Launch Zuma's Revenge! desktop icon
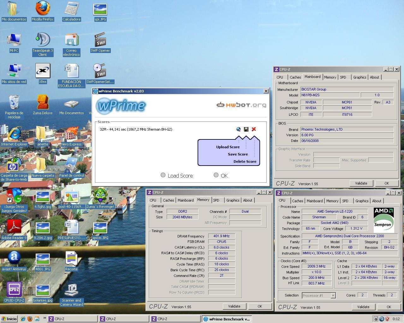404x323 pixels. pos(100,198)
